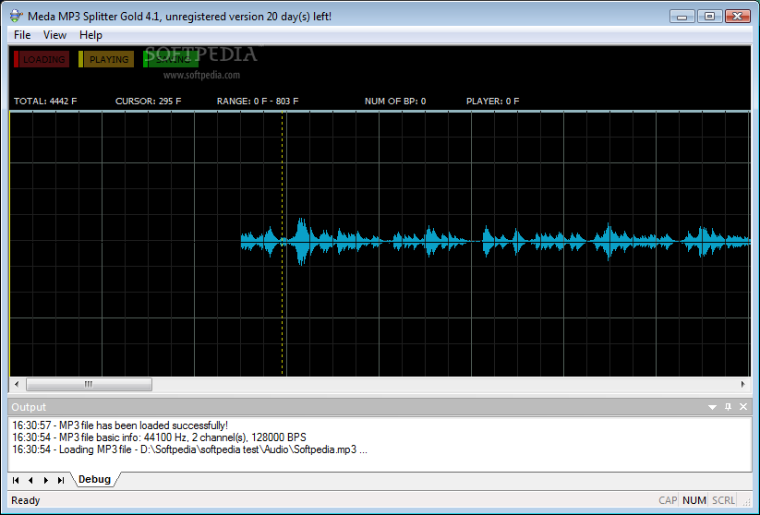The image size is (760, 515).
Task: Click the RANGE: 0 F - 803 F readout
Action: (258, 102)
